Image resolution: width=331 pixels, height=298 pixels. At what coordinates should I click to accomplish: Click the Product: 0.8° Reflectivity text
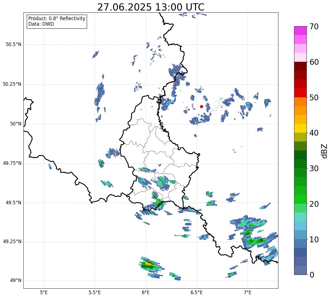coord(57,18)
